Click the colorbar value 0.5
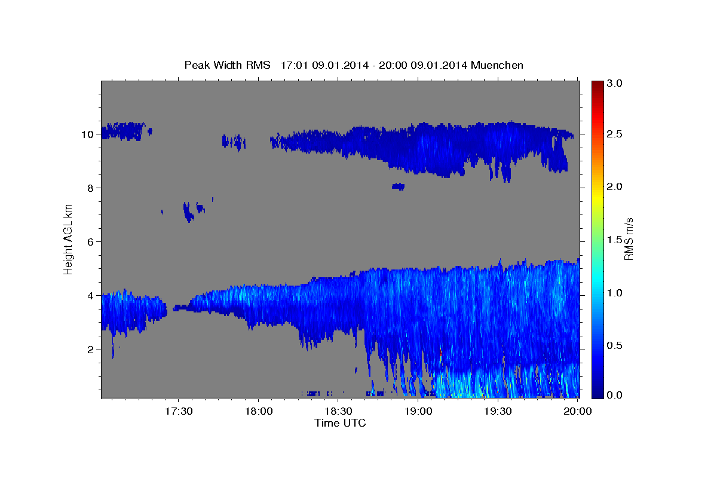 pyautogui.click(x=615, y=345)
